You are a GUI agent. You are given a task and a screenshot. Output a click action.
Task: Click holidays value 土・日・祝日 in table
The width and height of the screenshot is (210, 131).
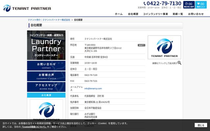(91, 69)
